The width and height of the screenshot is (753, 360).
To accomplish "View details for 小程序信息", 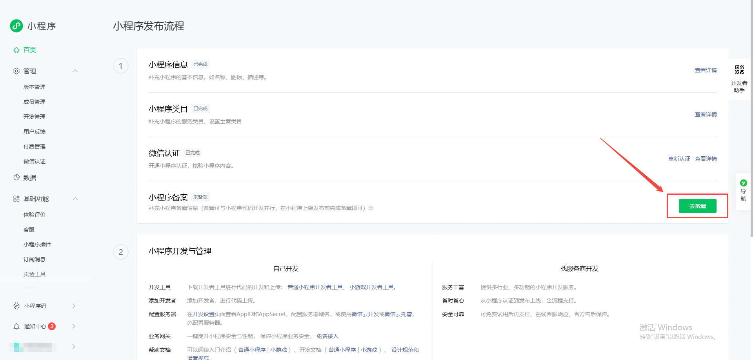I will pos(706,70).
